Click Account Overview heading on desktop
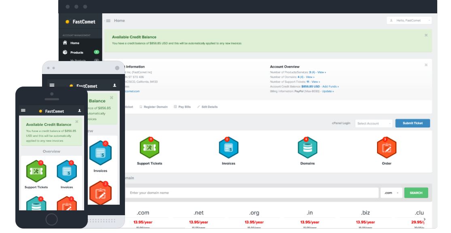451x233 pixels. tap(284, 66)
